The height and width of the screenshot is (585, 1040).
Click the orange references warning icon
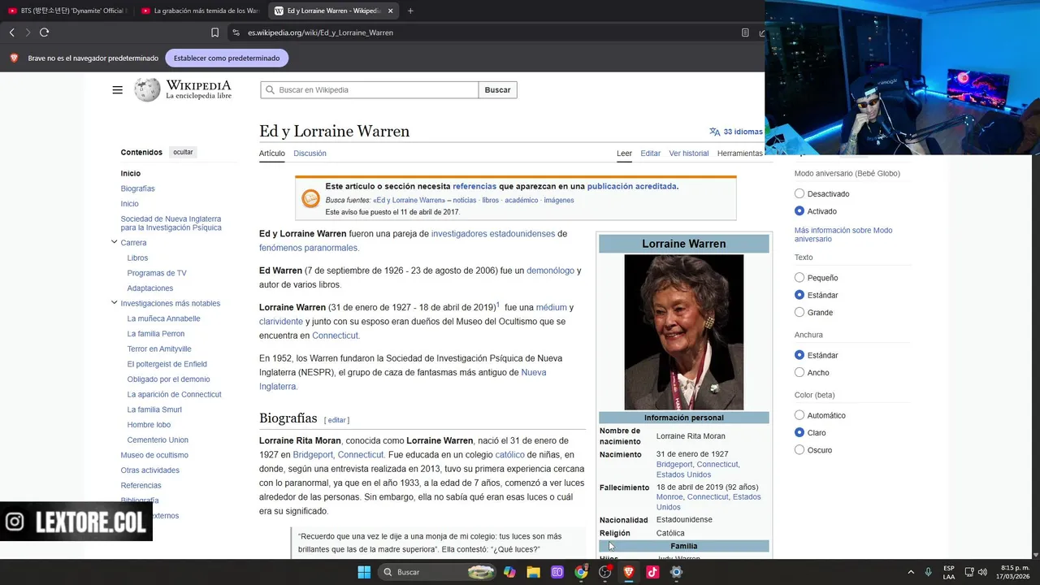(x=310, y=198)
